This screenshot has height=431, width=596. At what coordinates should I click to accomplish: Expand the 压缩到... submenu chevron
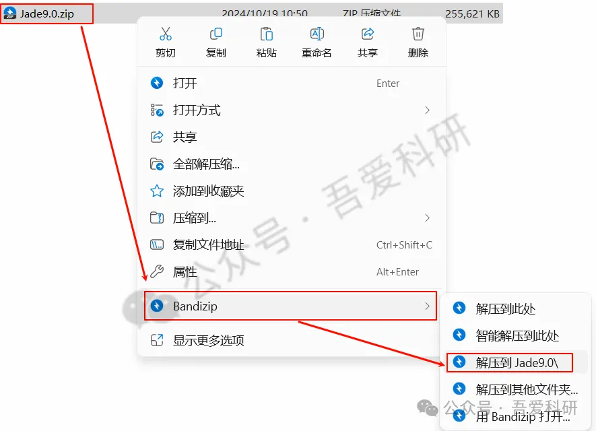coord(427,218)
